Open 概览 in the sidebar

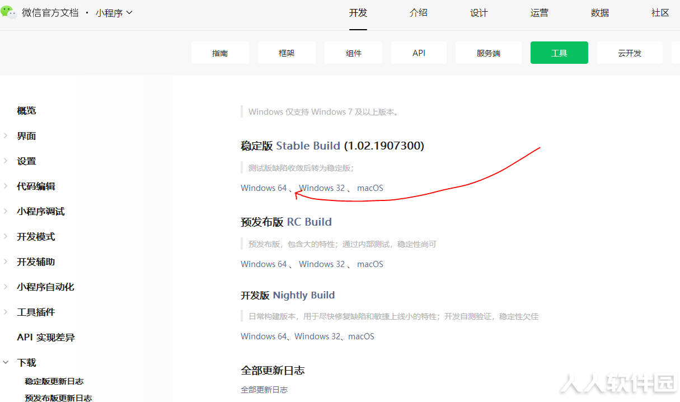[x=26, y=110]
